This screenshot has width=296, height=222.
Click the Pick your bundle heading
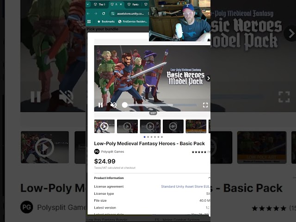click(x=102, y=29)
